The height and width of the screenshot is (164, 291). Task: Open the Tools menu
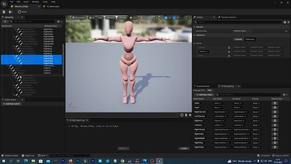click(45, 2)
